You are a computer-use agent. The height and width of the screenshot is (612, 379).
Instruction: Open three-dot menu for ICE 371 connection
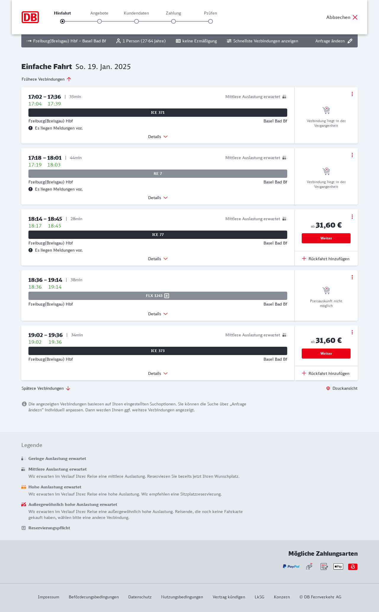[352, 94]
